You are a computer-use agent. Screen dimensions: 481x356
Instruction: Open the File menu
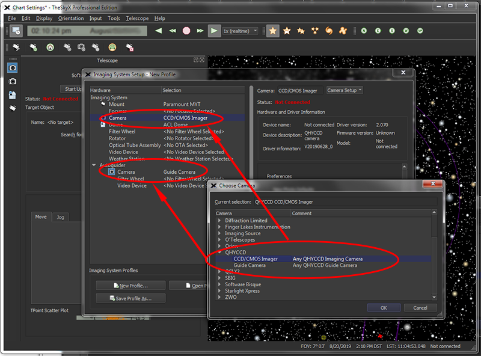(12, 19)
